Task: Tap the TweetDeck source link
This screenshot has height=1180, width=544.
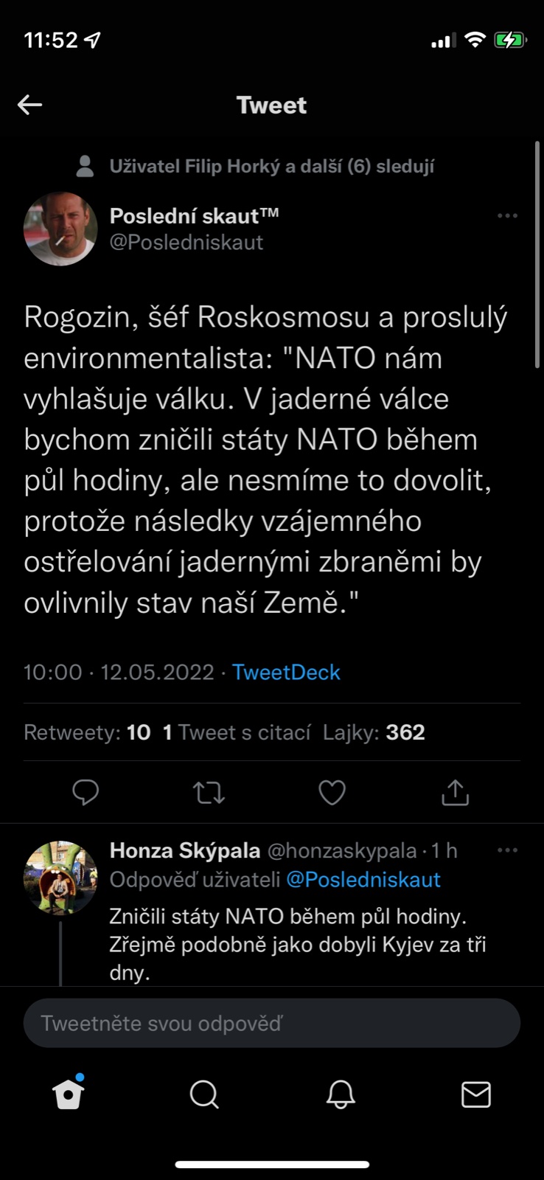Action: point(286,673)
